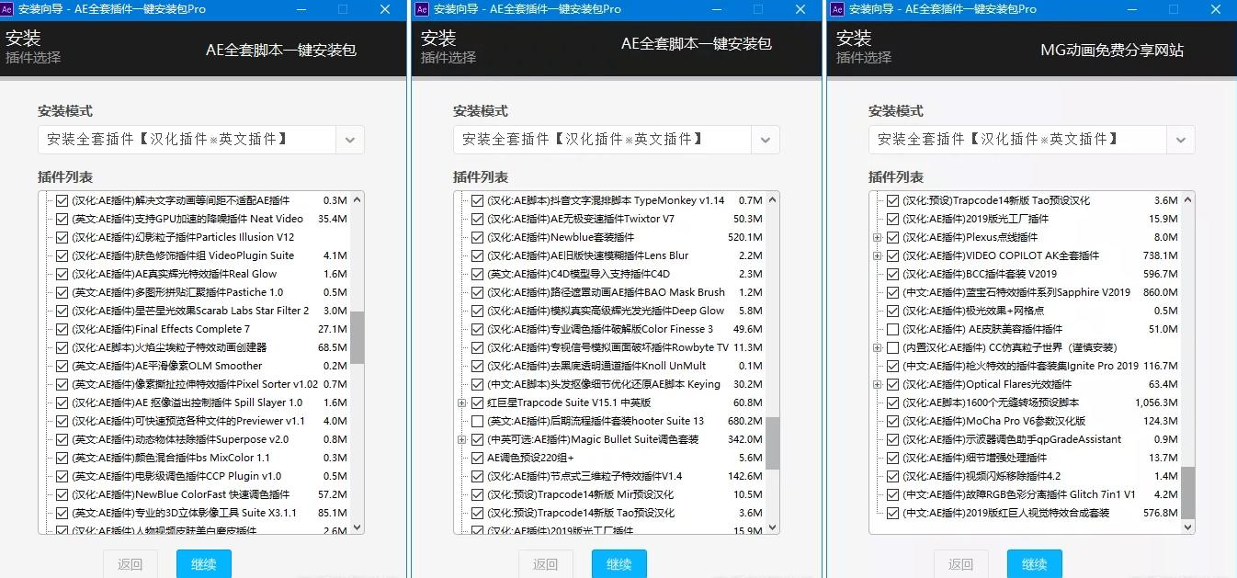Click the scroll-up arrow in middle window list
The image size is (1237, 578).
(x=772, y=200)
